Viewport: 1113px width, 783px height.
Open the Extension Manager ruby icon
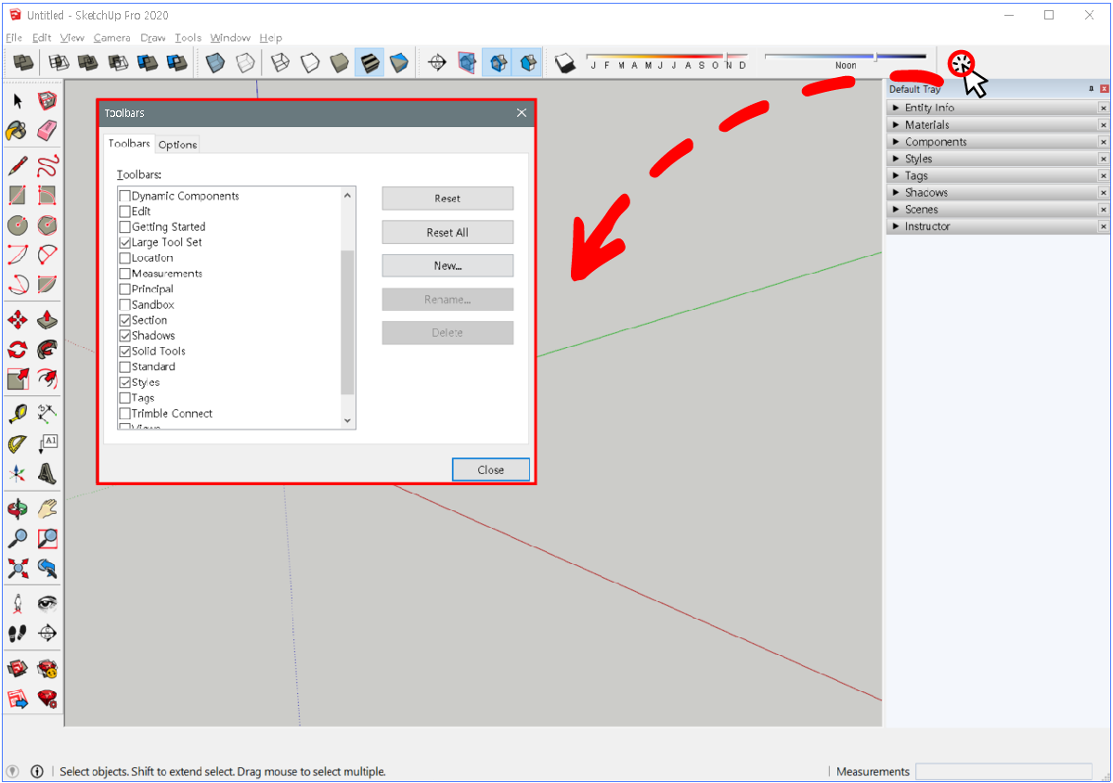(x=46, y=699)
